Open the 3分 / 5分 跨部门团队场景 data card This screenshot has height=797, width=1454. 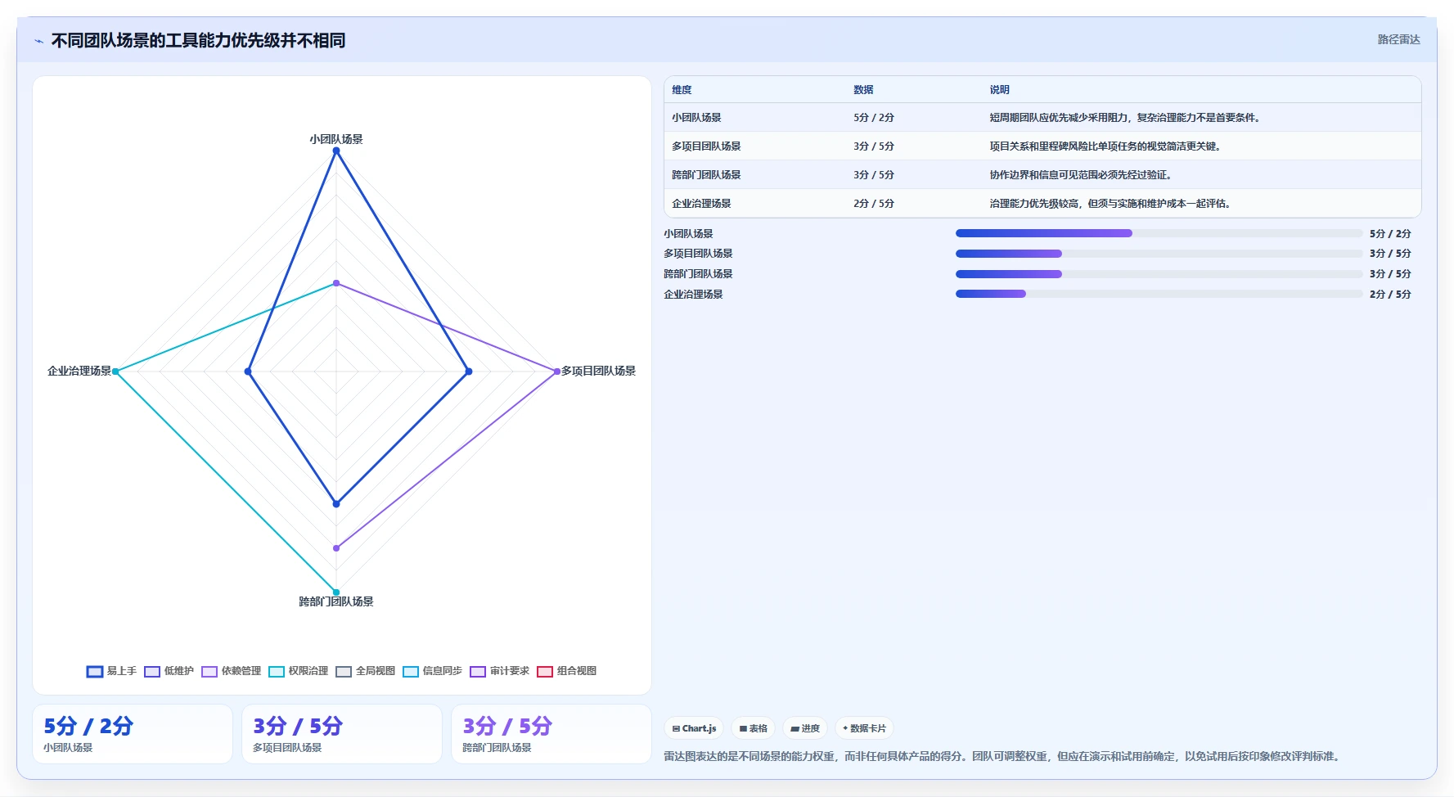pos(551,734)
